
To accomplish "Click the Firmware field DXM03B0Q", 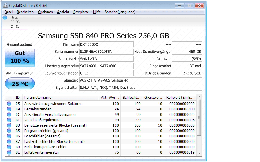I will point(107,44).
